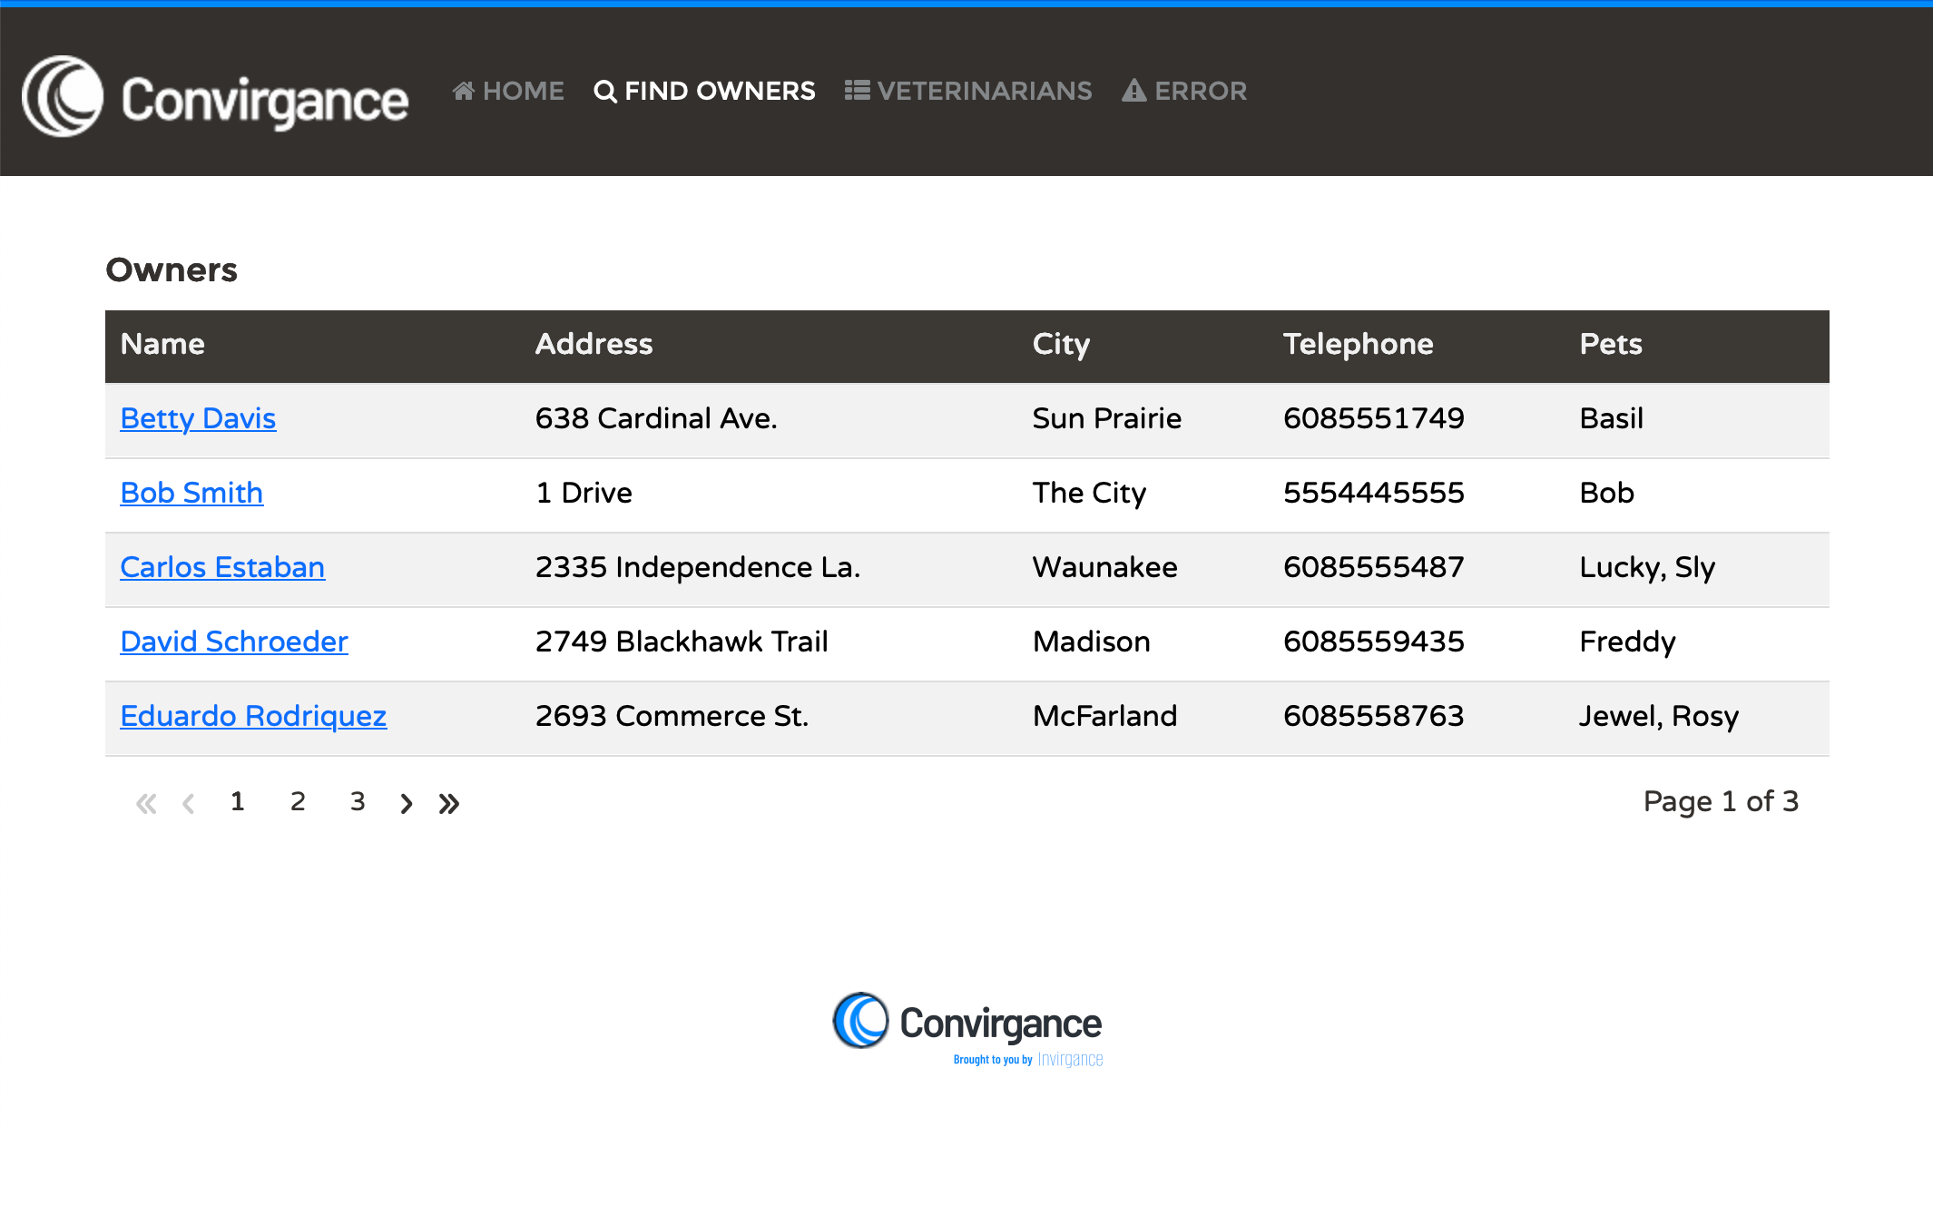Go to page 3 of owners
Image resolution: width=1933 pixels, height=1205 pixels.
pyautogui.click(x=358, y=801)
